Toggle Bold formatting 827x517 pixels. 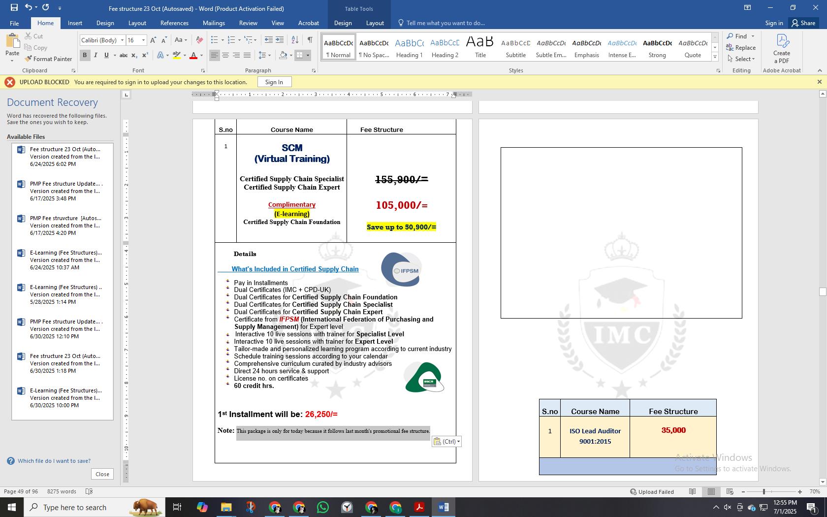click(85, 55)
